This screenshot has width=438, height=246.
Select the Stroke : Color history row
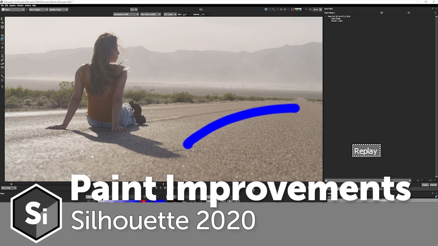[337, 21]
